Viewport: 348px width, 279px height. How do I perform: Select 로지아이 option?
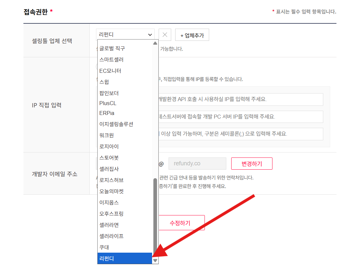tap(125, 146)
